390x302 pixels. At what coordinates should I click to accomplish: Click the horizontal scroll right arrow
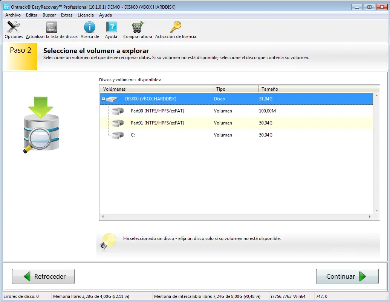(370, 217)
